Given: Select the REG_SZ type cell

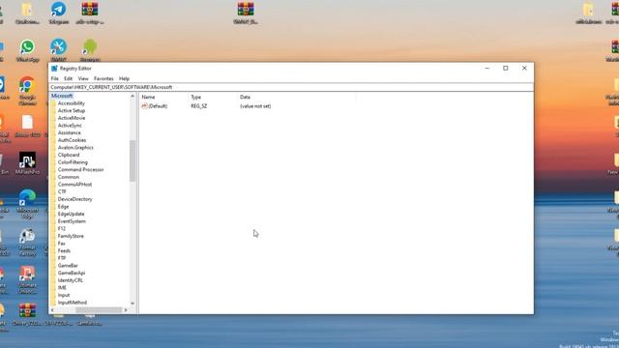Looking at the screenshot, I should click(199, 106).
